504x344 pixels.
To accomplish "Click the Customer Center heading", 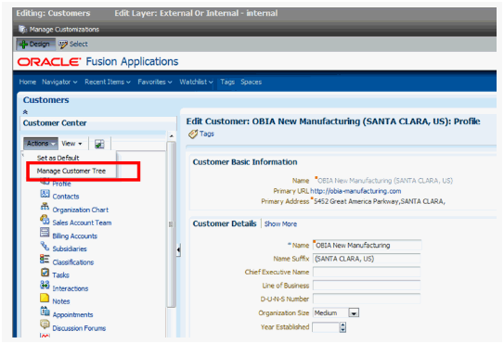I will pos(55,123).
